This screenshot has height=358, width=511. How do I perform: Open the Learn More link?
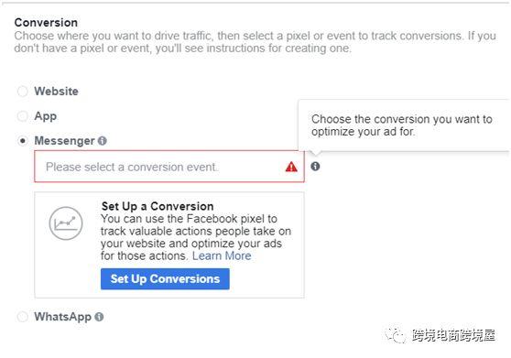[x=222, y=255]
